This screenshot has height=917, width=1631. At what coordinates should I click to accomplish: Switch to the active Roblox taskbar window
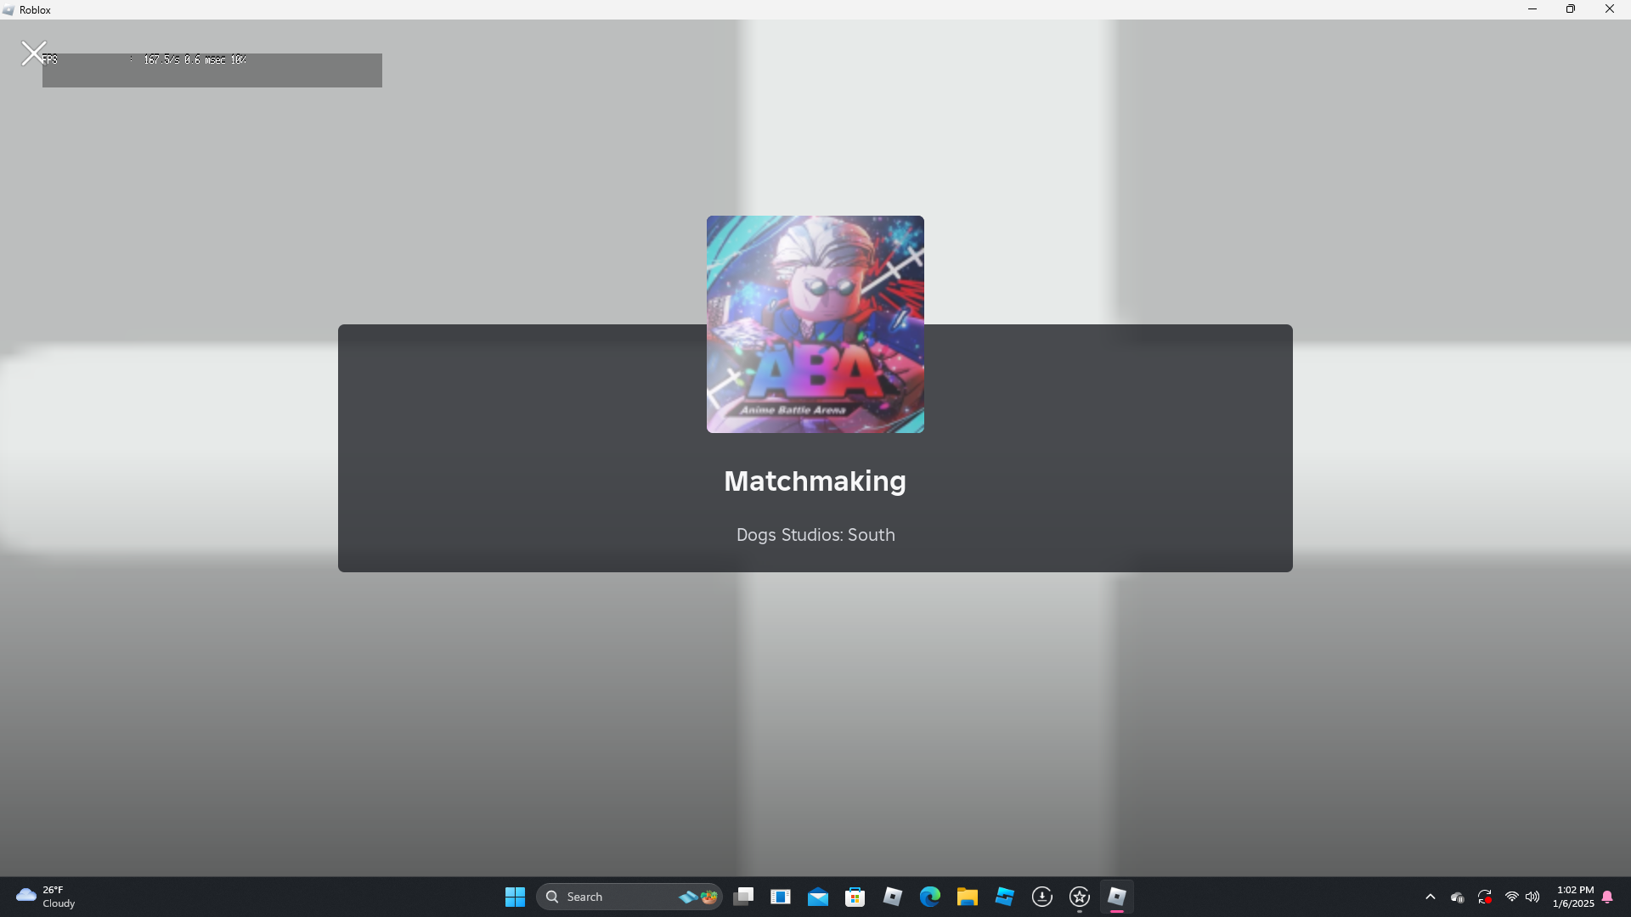pyautogui.click(x=1117, y=897)
